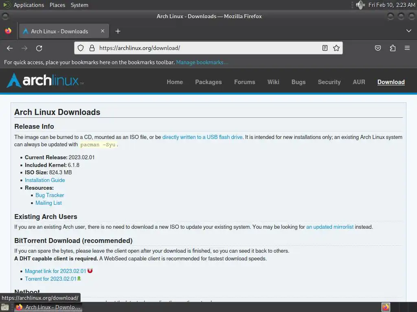Toggle reader view icon in address bar
The width and height of the screenshot is (417, 312).
pyautogui.click(x=325, y=48)
